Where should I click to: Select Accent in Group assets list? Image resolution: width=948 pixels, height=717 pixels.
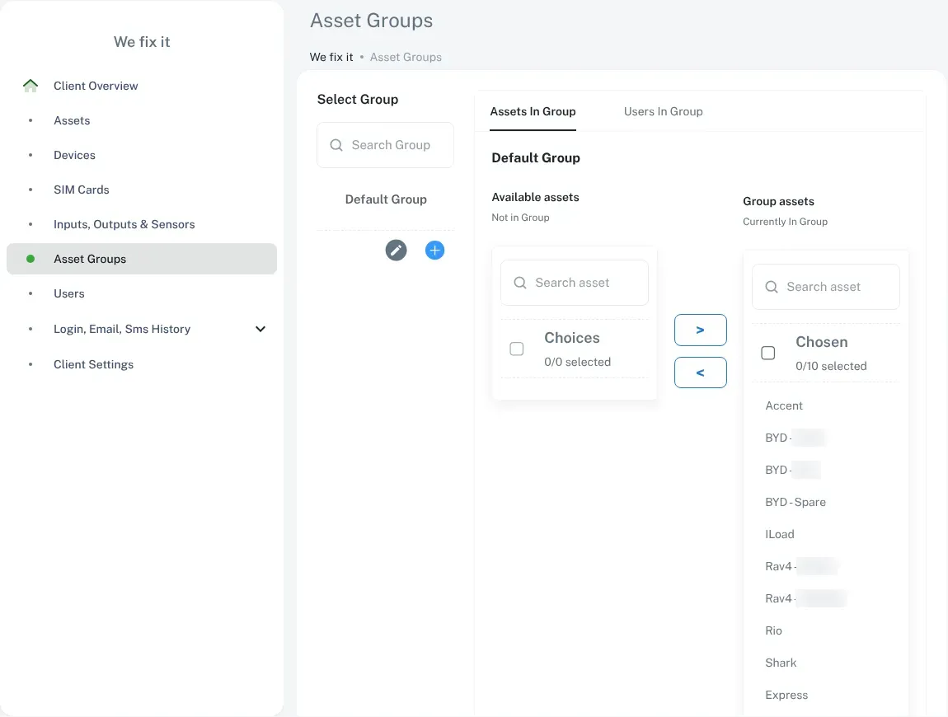[784, 405]
